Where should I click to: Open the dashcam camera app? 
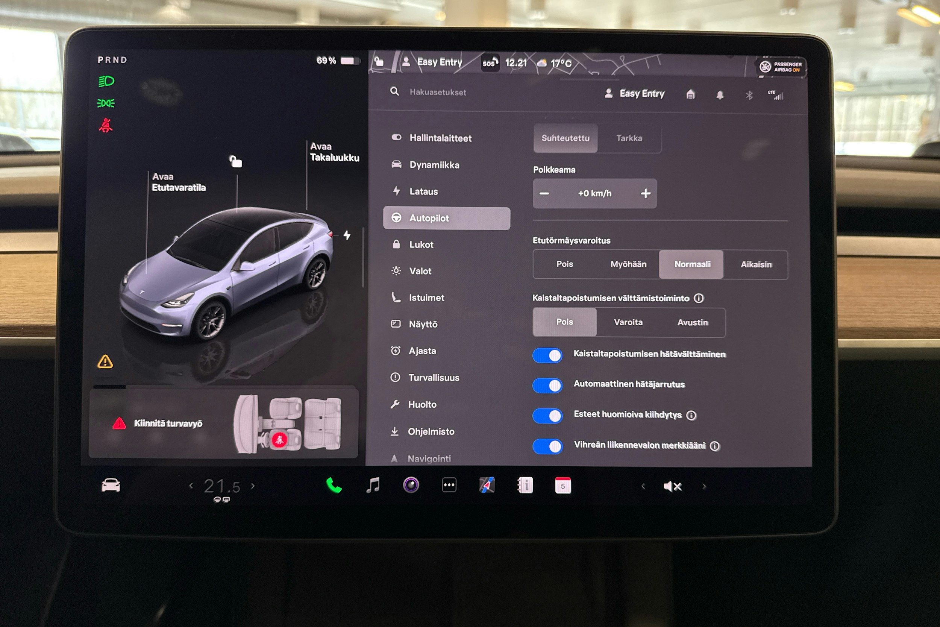[411, 485]
